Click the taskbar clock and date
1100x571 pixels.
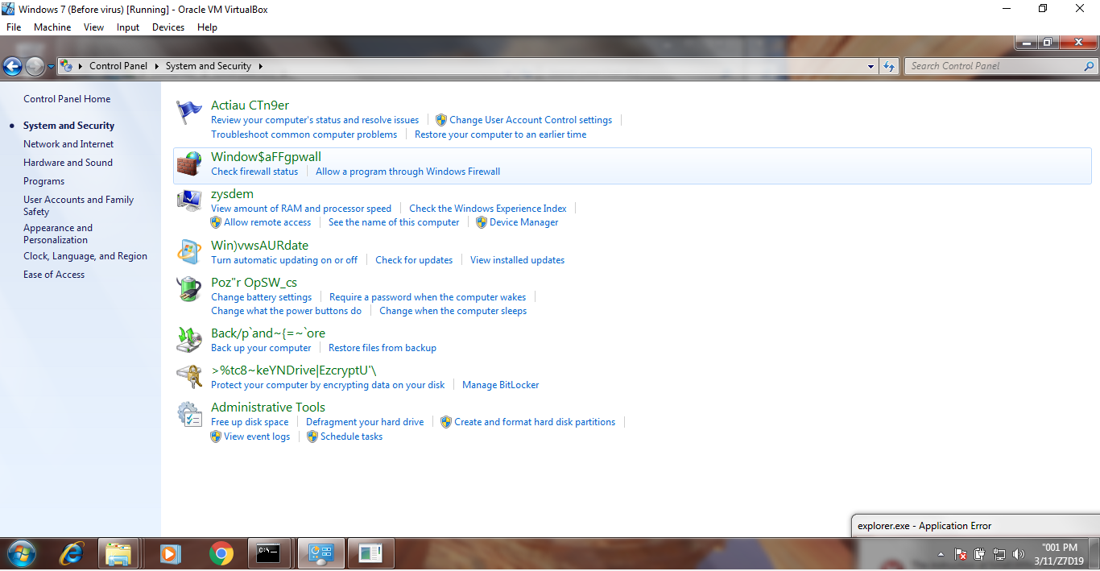click(1059, 554)
